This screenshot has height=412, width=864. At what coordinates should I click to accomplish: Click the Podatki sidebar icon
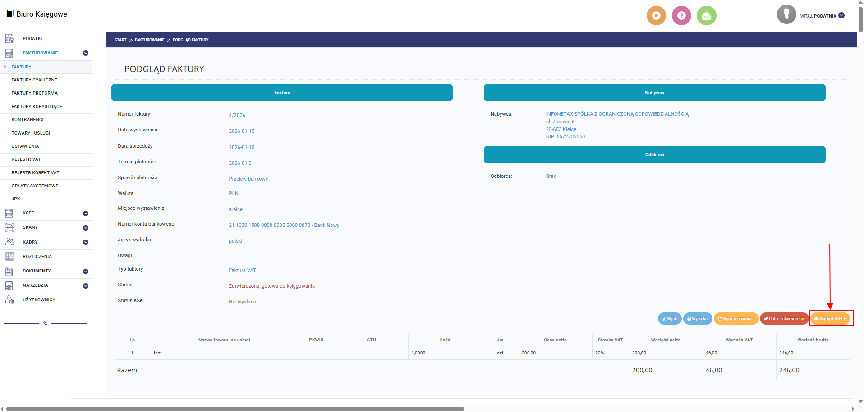pyautogui.click(x=9, y=39)
